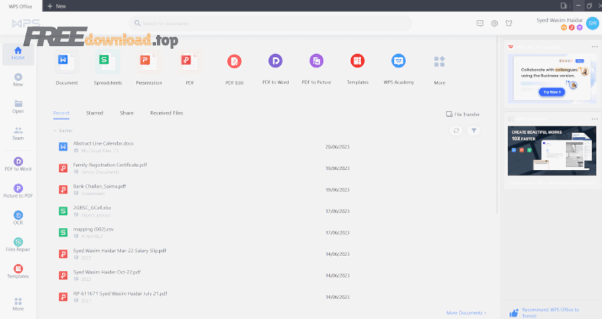Open RP-611671 Syed Wasim Haidar July 21.pdf
The image size is (602, 319).
[120, 294]
